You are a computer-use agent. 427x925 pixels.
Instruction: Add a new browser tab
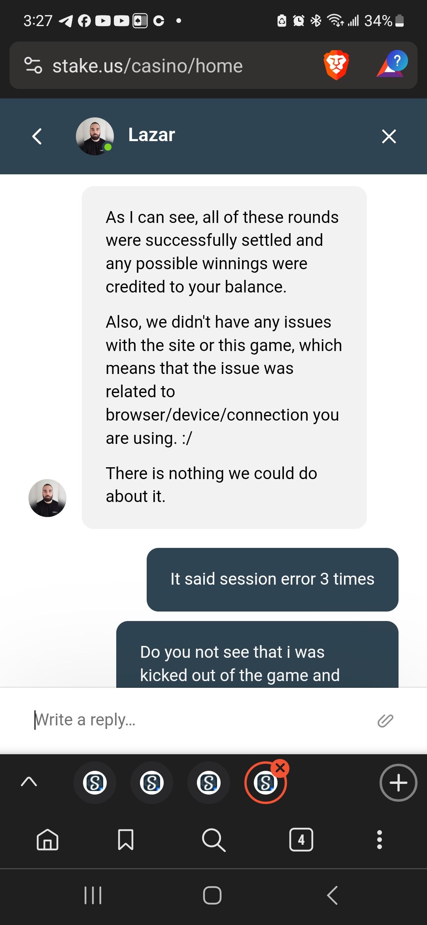(x=398, y=783)
